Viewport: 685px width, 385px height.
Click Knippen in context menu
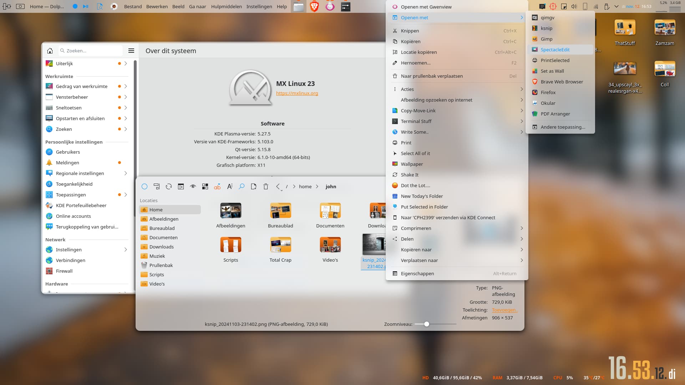(457, 31)
